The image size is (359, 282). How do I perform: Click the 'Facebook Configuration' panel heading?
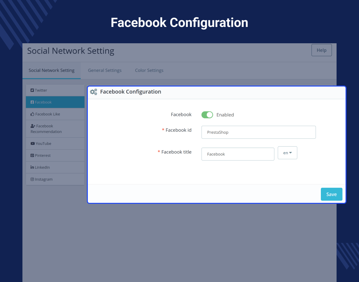130,92
